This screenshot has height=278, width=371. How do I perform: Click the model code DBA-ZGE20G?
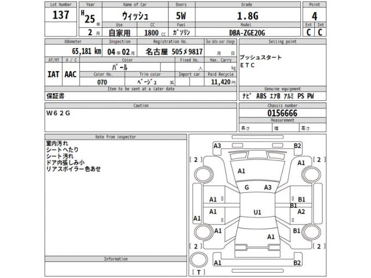248,32
